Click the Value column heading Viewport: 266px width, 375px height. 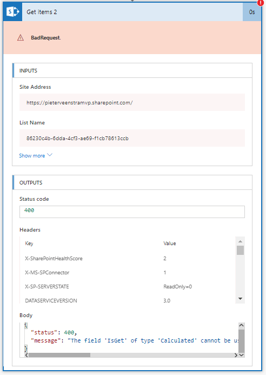(x=170, y=244)
